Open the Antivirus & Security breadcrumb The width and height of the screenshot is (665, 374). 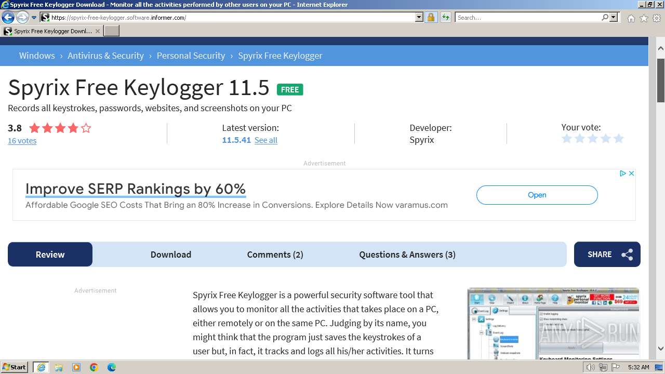[105, 56]
